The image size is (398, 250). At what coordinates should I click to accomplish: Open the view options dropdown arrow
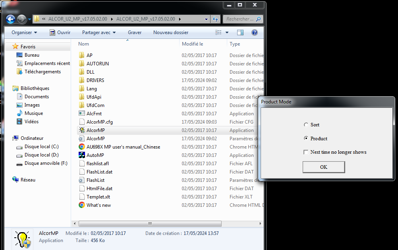[227, 32]
